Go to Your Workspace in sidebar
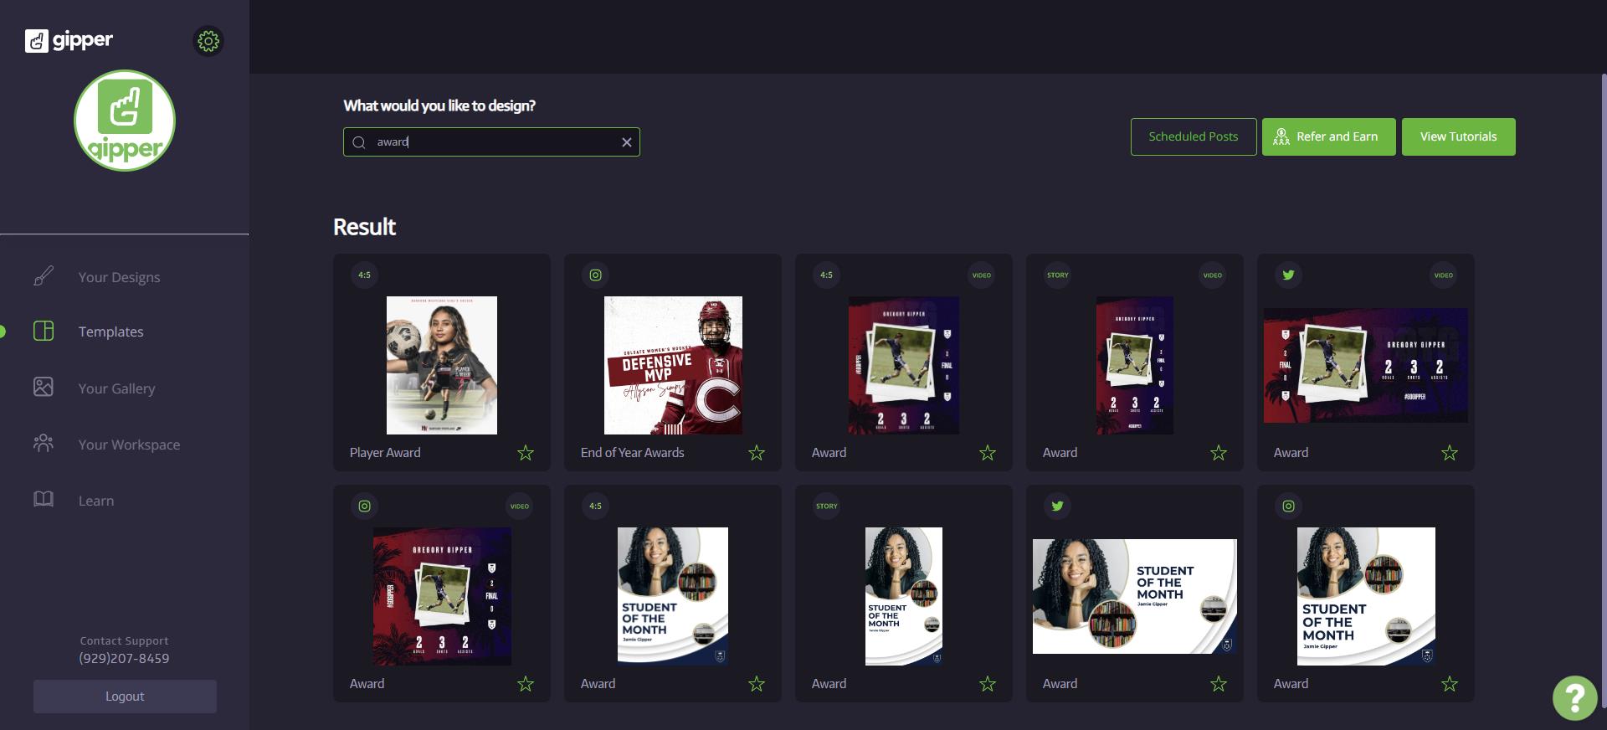 pyautogui.click(x=129, y=445)
